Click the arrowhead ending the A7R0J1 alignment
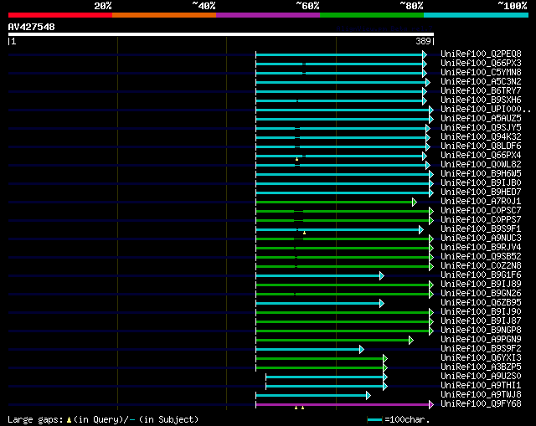The height and width of the screenshot is (426, 536). point(414,202)
